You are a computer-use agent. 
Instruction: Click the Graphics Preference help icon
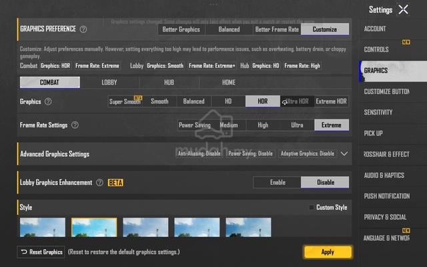83,29
